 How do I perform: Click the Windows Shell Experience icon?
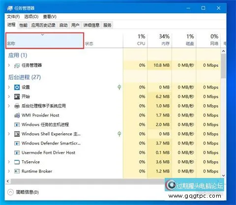tap(17, 134)
